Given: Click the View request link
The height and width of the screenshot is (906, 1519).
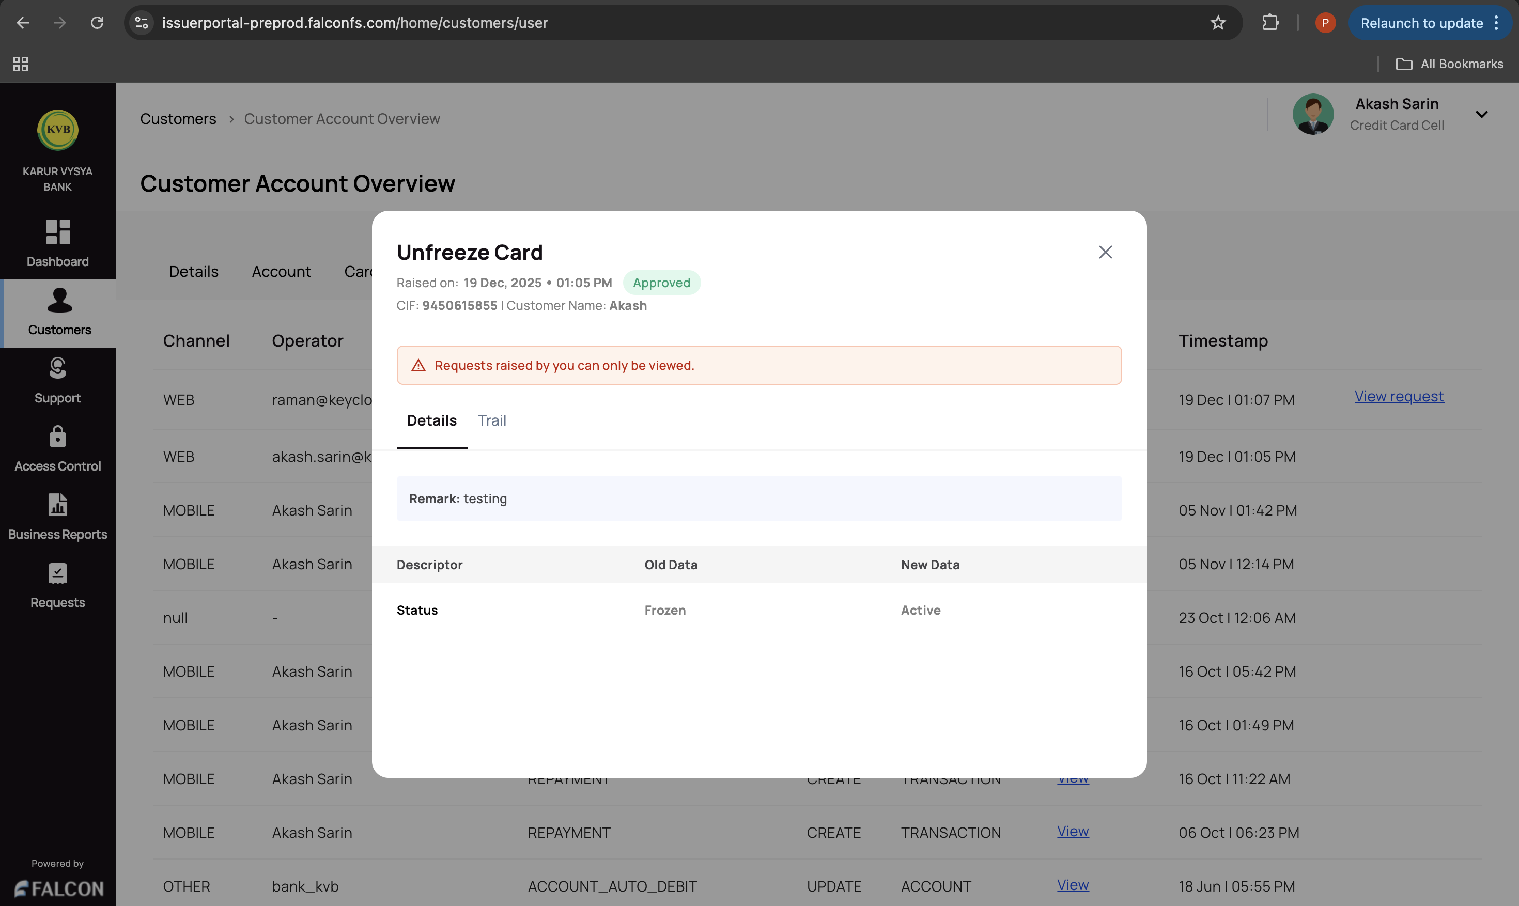Looking at the screenshot, I should point(1399,396).
